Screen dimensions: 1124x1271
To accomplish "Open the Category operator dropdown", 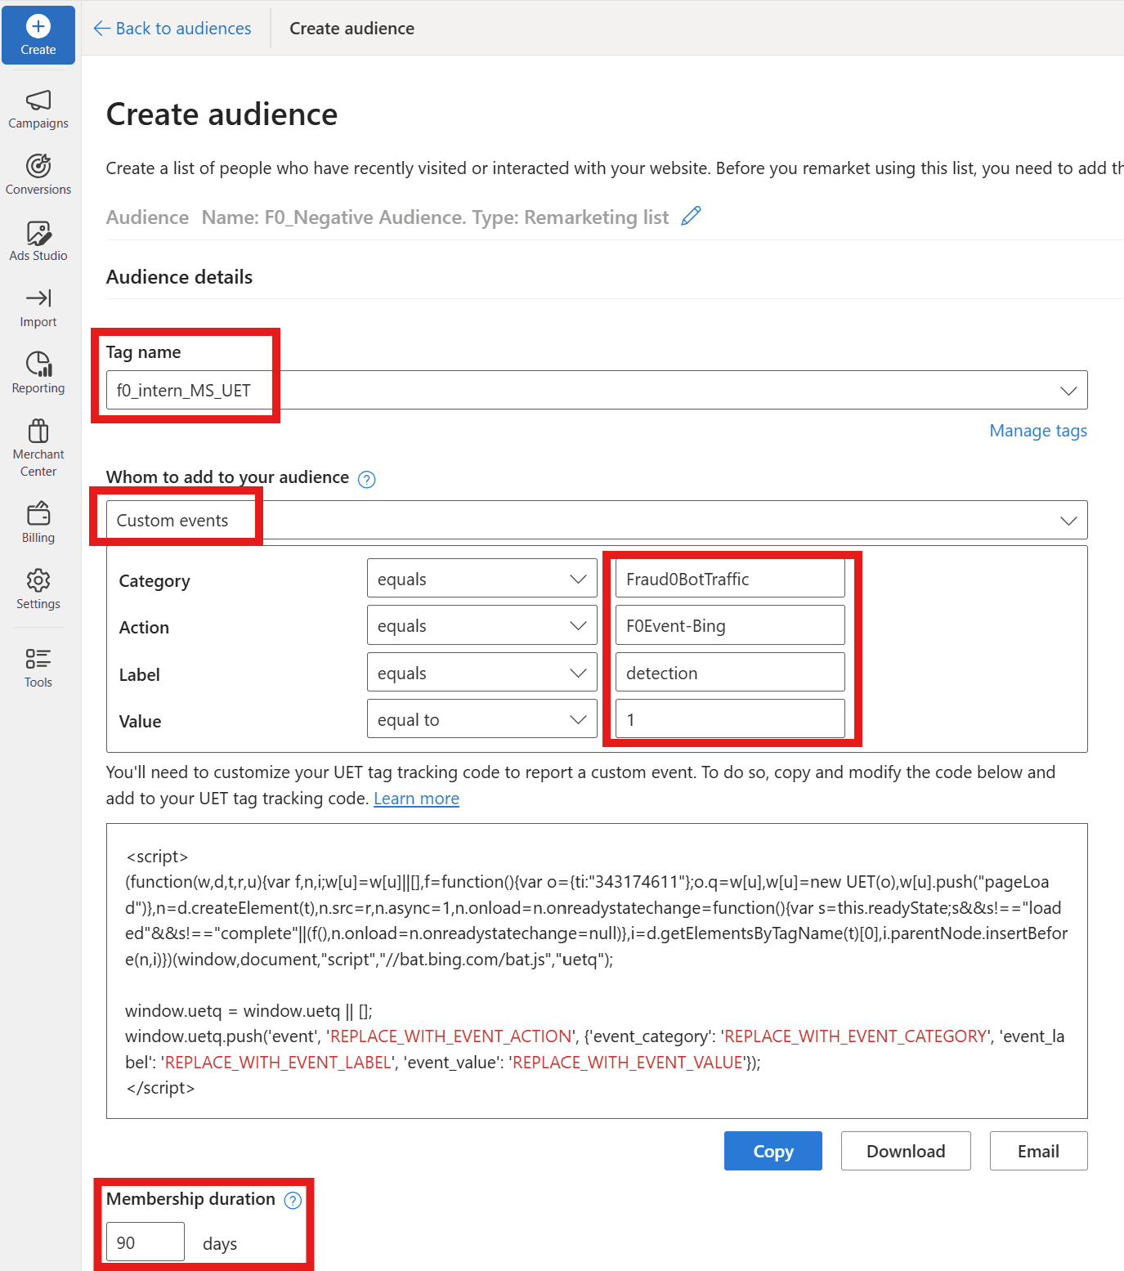I will pyautogui.click(x=482, y=580).
